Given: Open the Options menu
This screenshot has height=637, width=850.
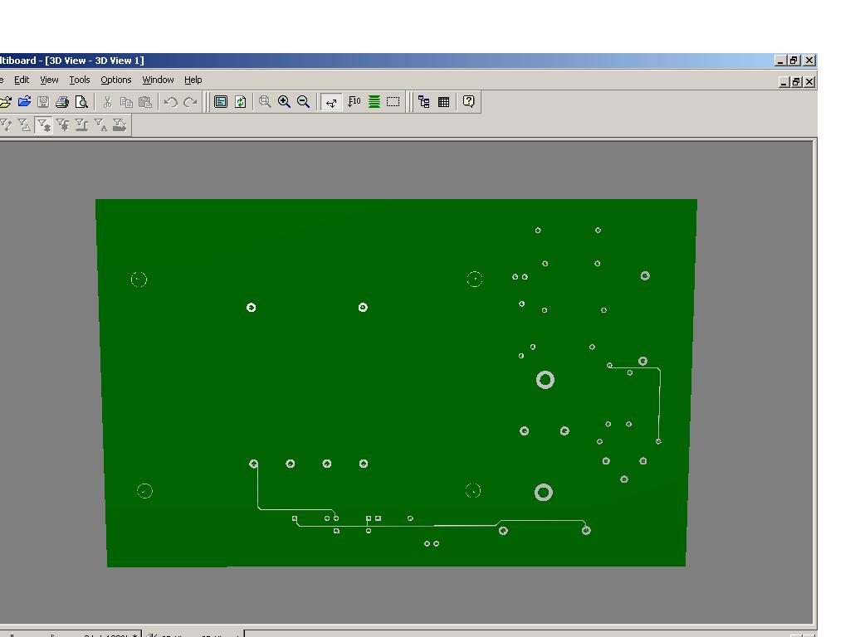Looking at the screenshot, I should pos(116,80).
